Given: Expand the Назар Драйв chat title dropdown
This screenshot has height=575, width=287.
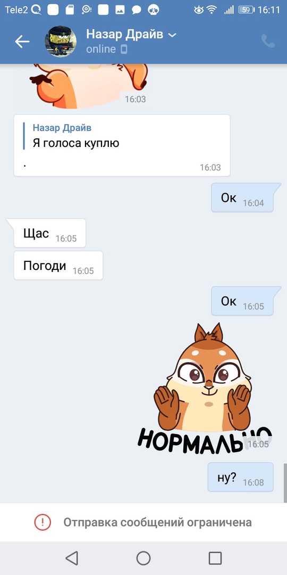Looking at the screenshot, I should pos(172,35).
